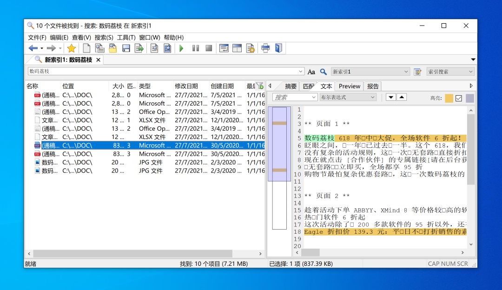This screenshot has width=502, height=290.
Task: Open the 窗口(W) menu
Action: (x=150, y=38)
